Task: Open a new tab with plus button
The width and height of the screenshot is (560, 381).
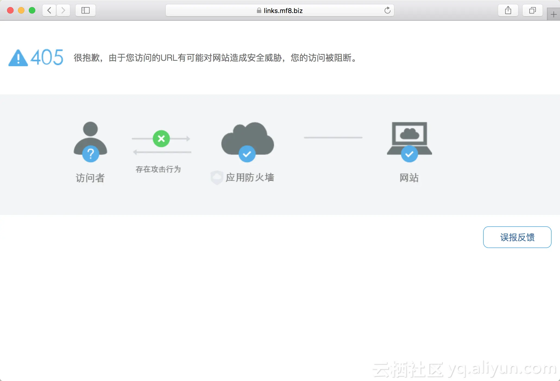Action: (553, 14)
